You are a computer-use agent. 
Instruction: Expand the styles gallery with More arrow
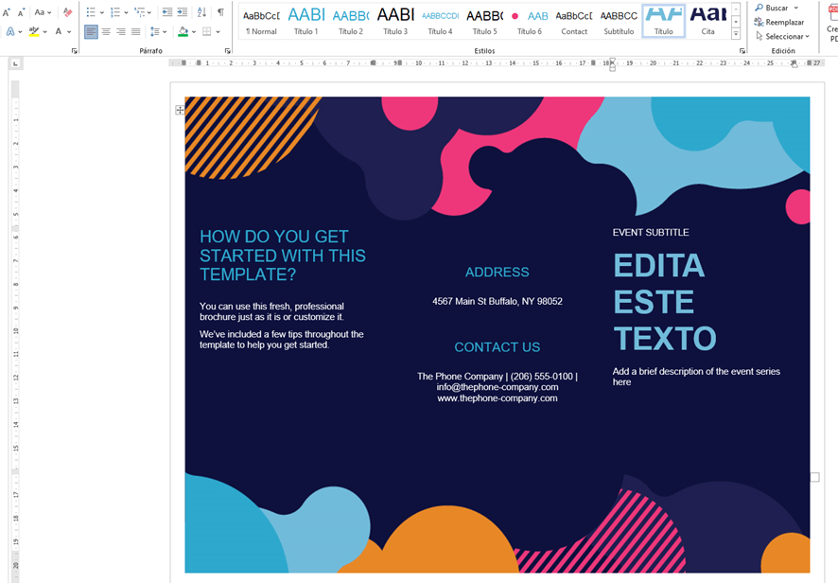pyautogui.click(x=736, y=33)
